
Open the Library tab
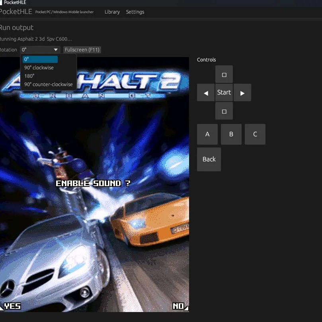tap(112, 12)
